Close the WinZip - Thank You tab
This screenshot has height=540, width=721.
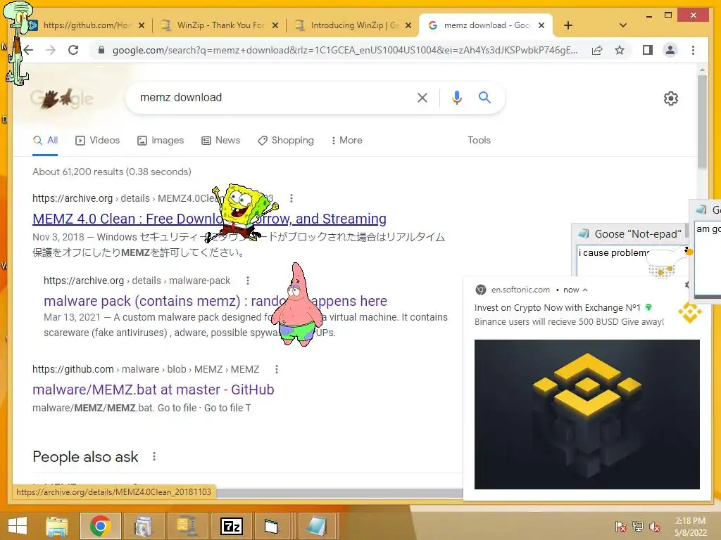275,25
